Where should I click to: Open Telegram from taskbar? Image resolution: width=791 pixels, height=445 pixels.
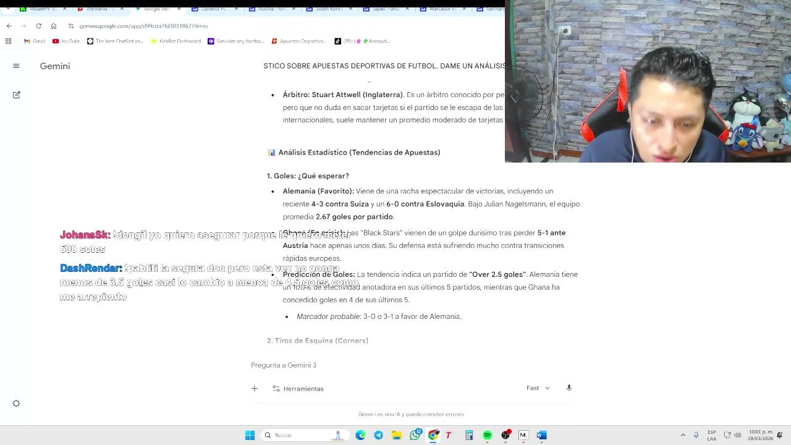pos(378,435)
